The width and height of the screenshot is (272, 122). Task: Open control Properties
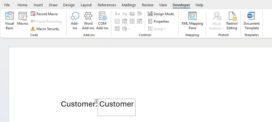[159, 21]
